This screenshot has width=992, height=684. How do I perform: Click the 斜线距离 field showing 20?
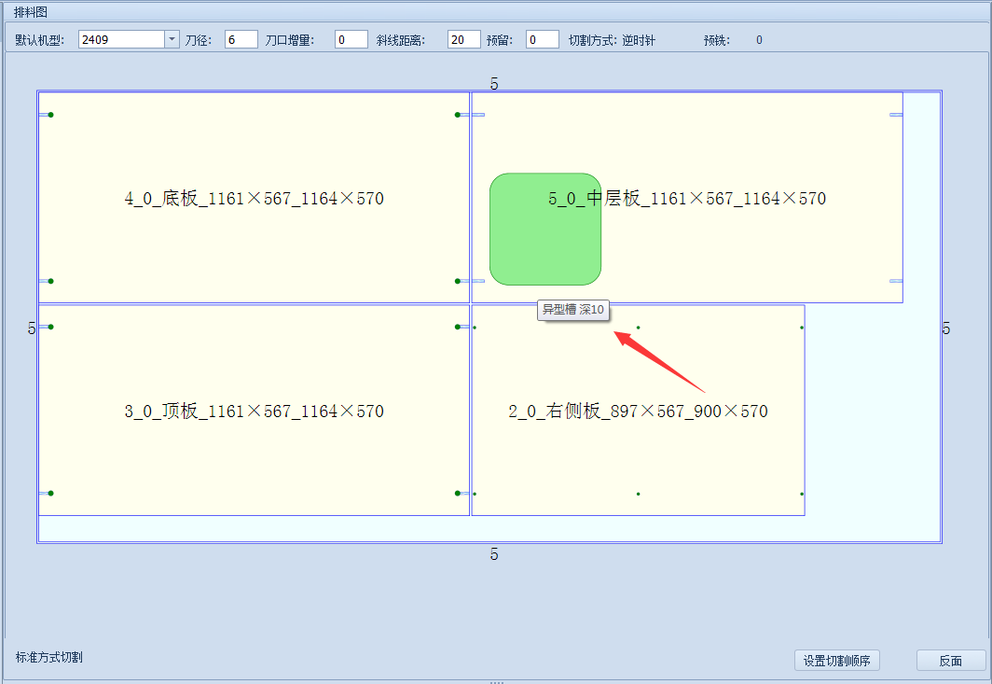[463, 39]
